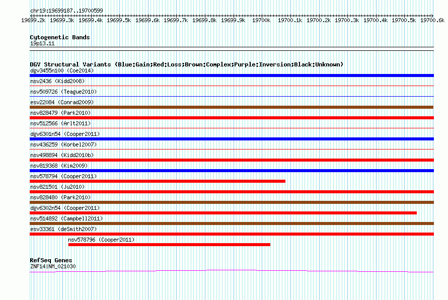Select the red nsv821501 loss bar

[x=232, y=192]
